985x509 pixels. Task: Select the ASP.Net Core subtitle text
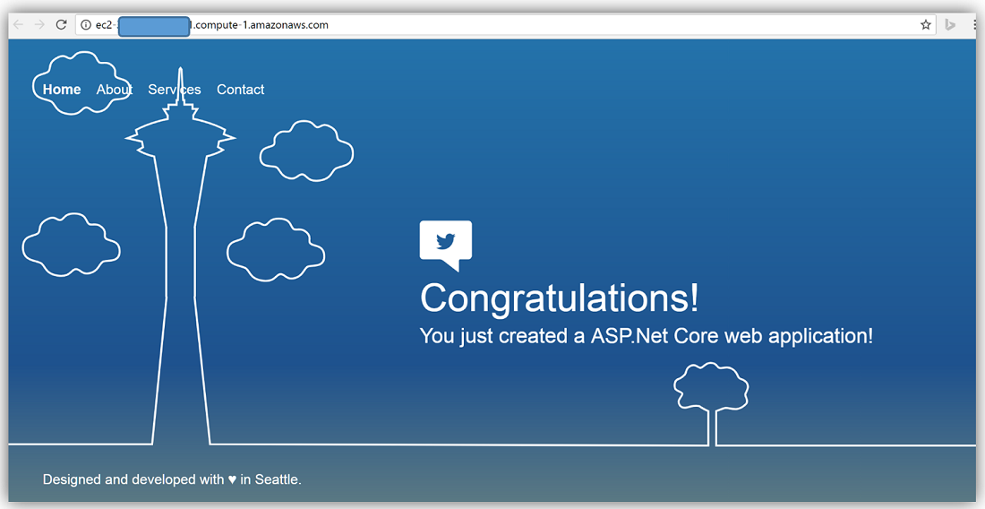point(646,336)
